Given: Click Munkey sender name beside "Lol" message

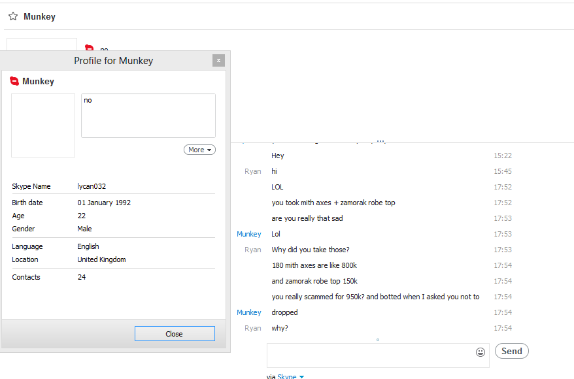Looking at the screenshot, I should pyautogui.click(x=248, y=234).
